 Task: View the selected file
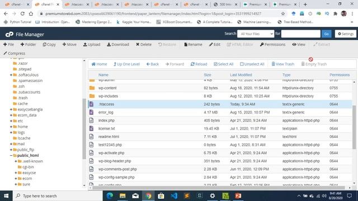pos(299,45)
